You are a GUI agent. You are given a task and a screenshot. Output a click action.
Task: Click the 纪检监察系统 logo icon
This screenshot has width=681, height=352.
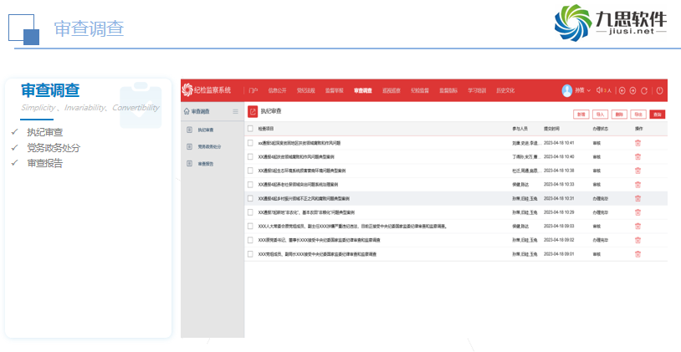tap(187, 89)
